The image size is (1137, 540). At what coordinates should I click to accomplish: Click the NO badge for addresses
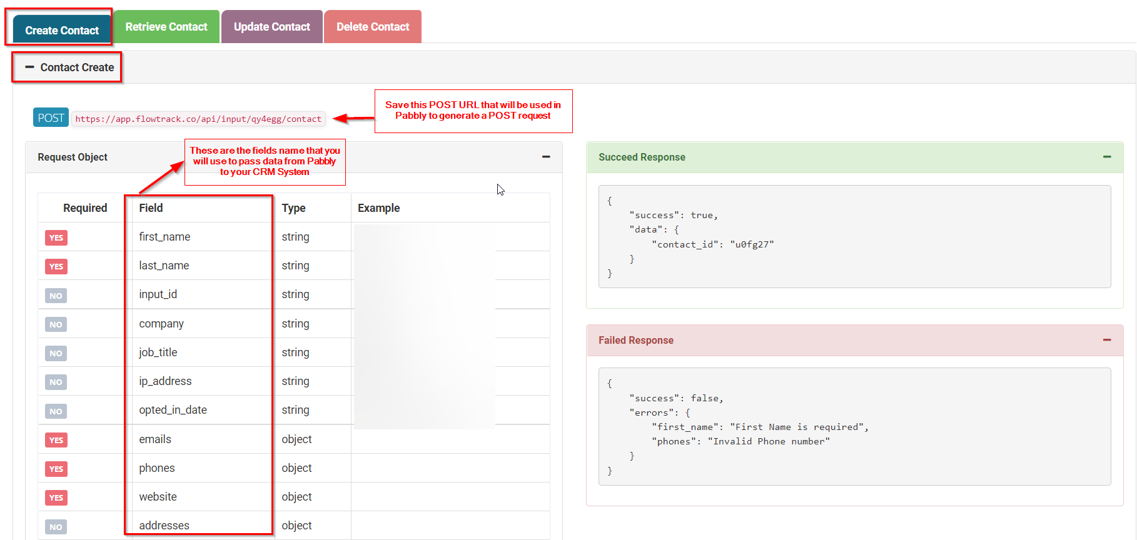tap(56, 527)
